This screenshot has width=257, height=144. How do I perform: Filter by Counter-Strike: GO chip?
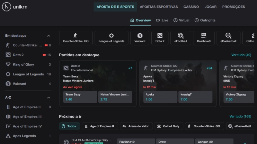(205, 126)
